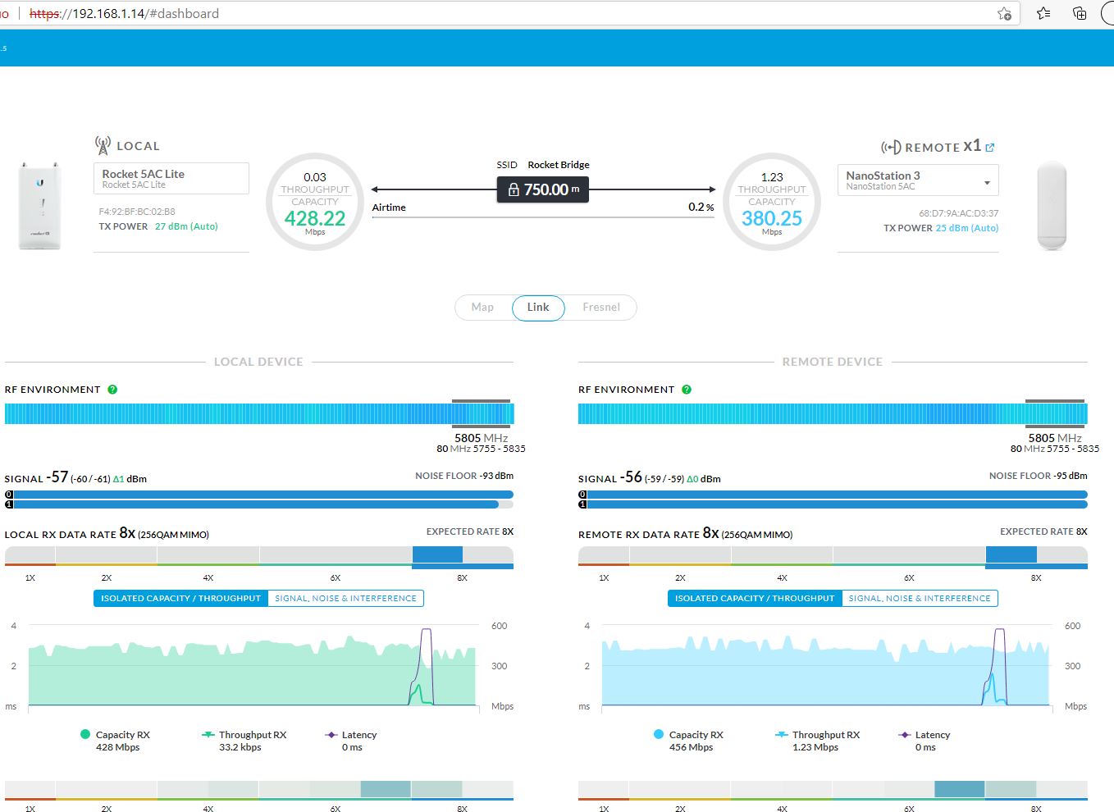Click the remote RX data rate bar
1114x812 pixels.
click(x=833, y=557)
